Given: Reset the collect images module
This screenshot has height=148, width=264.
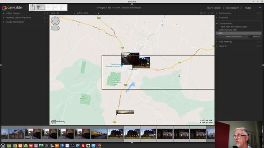Looking at the screenshot, I should pyautogui.click(x=45, y=13).
